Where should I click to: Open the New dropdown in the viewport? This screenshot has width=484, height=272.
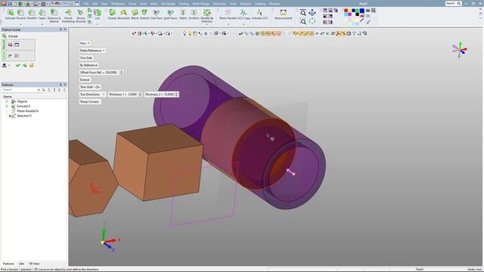click(x=85, y=43)
